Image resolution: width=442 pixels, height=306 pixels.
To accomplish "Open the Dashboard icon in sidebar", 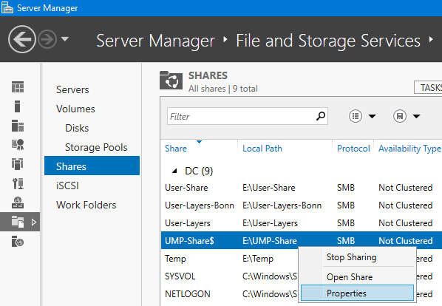I will point(18,87).
